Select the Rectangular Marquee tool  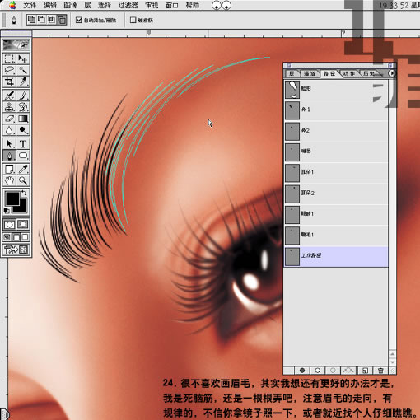point(9,58)
